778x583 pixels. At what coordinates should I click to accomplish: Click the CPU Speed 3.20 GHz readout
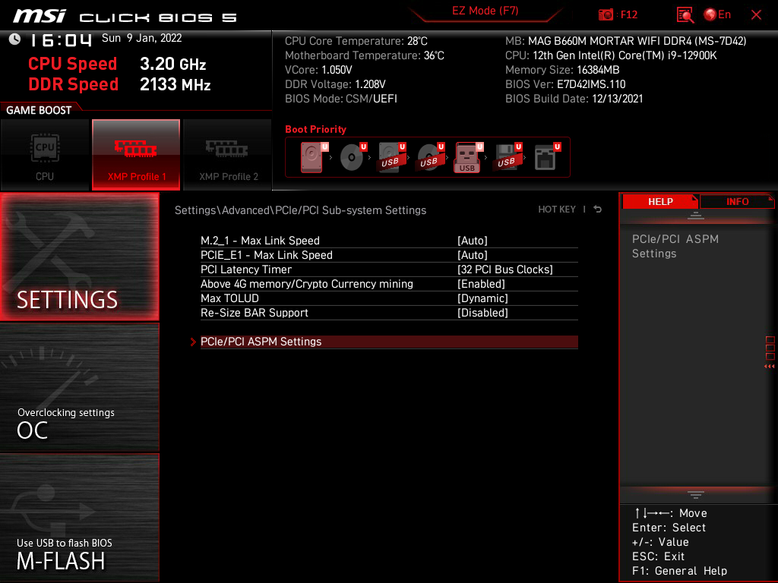click(117, 64)
